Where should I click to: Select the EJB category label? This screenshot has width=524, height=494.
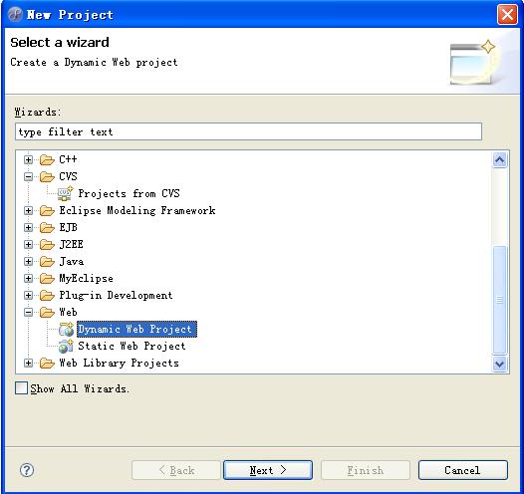pyautogui.click(x=68, y=227)
